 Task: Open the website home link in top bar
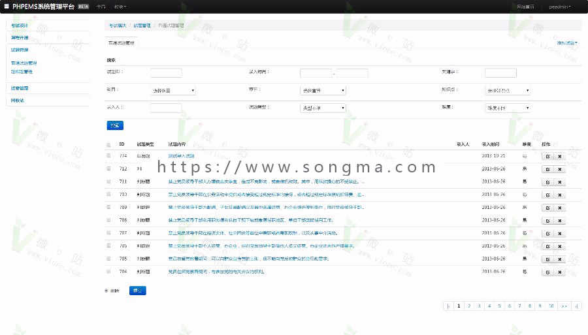525,7
